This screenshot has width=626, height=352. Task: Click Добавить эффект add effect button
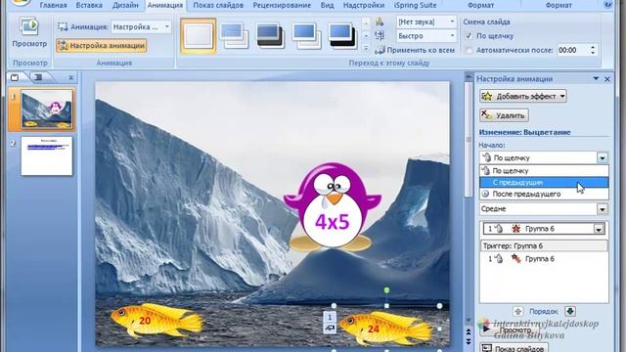[523, 96]
